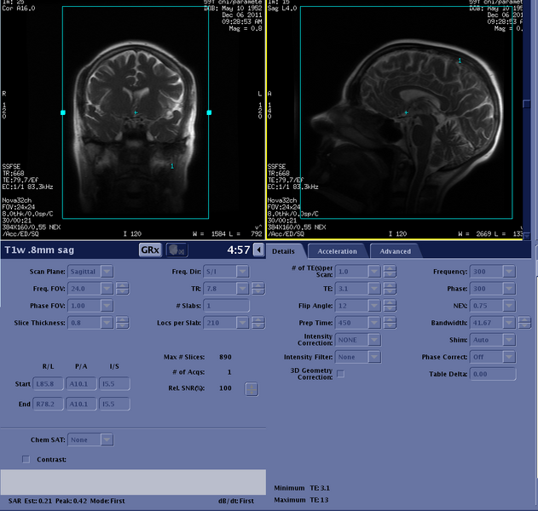Toggle the head localizer icon beside GRx
Screen dimensions: 538x511
pos(176,250)
